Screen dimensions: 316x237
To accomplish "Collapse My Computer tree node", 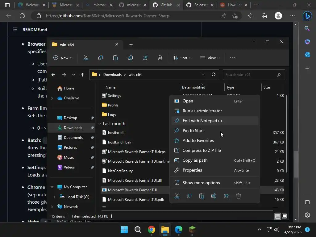I will pyautogui.click(x=52, y=187).
